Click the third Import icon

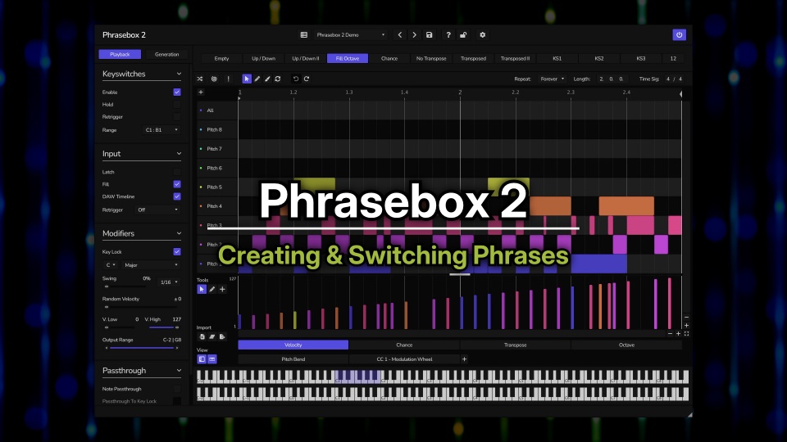[x=222, y=336]
